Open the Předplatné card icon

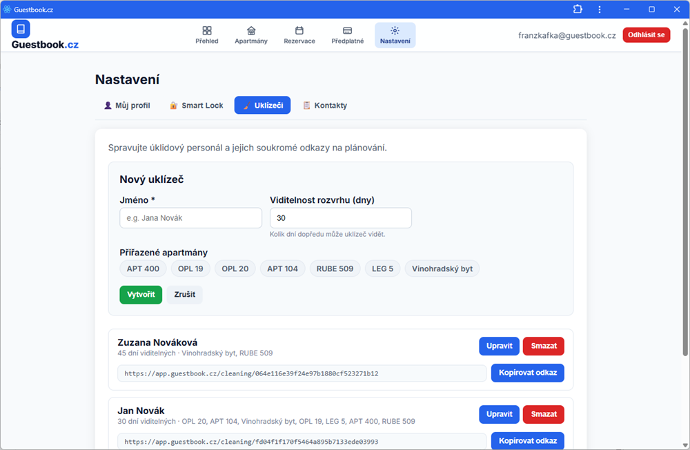347,30
